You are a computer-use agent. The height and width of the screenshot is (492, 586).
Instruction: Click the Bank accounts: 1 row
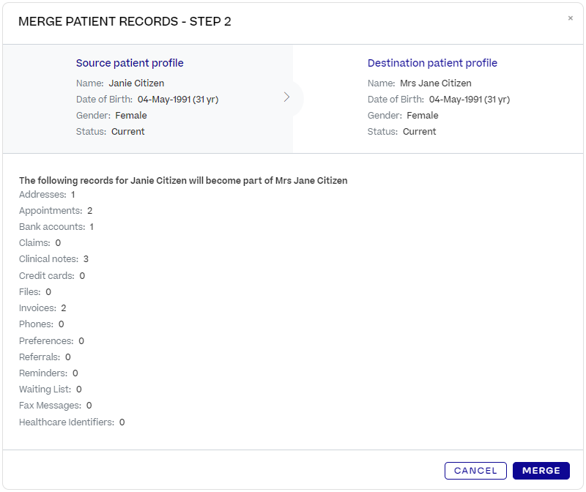click(x=56, y=227)
